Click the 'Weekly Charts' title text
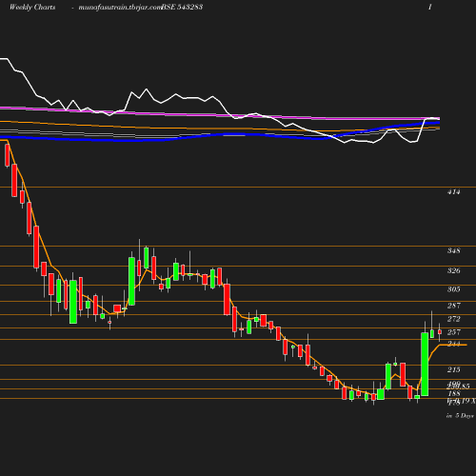Viewport: 476px width, 476px height. (x=32, y=7)
